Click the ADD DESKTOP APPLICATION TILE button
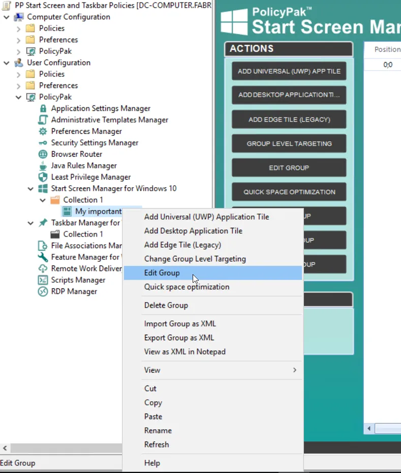 (289, 95)
